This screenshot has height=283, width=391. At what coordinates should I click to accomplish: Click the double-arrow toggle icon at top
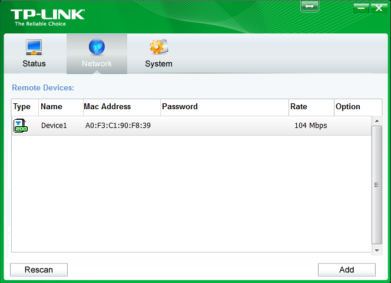tap(310, 6)
